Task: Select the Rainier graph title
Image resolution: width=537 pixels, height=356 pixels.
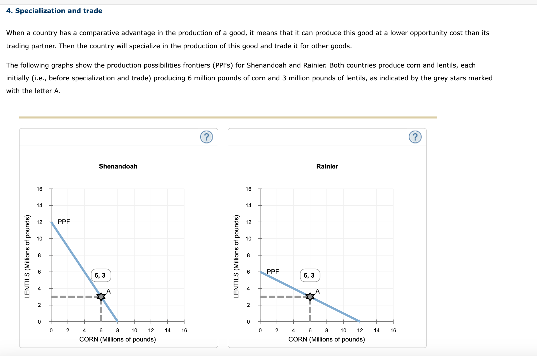Action: (x=327, y=166)
